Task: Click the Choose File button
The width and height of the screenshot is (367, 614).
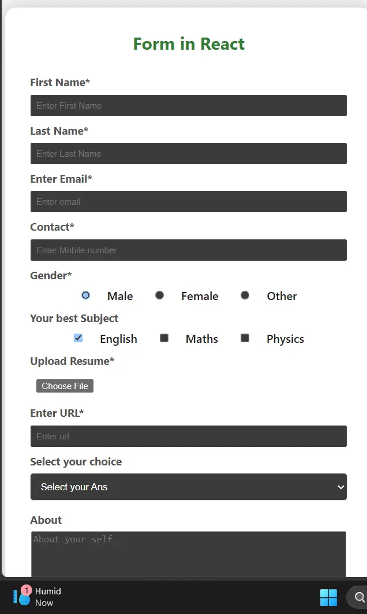Action: (65, 386)
